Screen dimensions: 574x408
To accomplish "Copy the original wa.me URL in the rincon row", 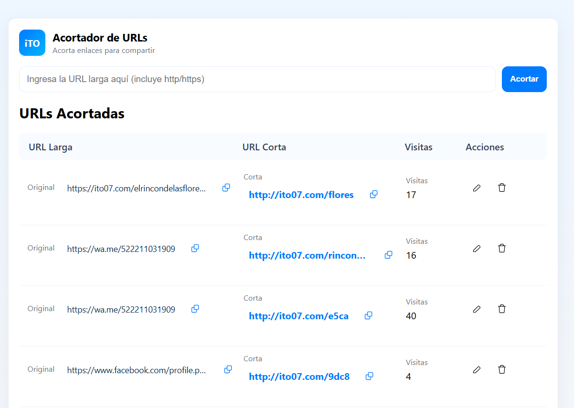I will tap(195, 249).
